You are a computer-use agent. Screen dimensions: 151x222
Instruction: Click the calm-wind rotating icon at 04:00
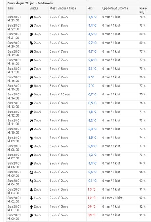coord(31,181)
